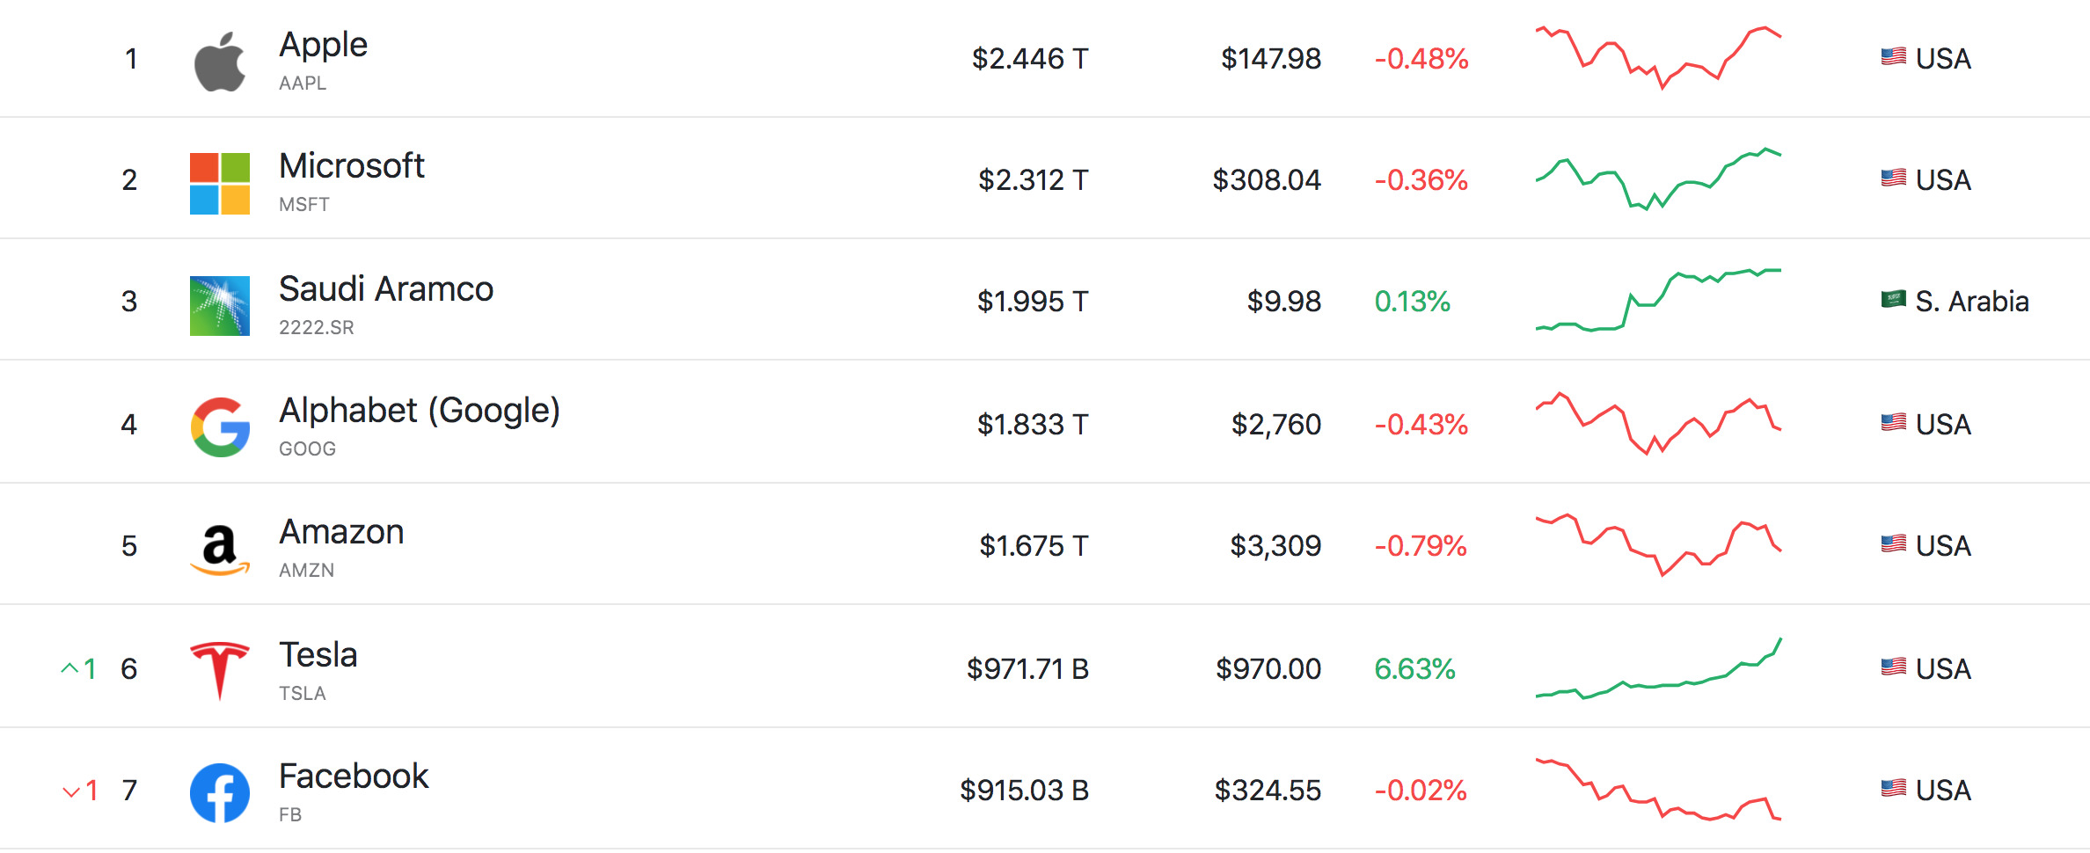Open the Saudi Aramco name link
This screenshot has height=853, width=2090.
pyautogui.click(x=386, y=288)
